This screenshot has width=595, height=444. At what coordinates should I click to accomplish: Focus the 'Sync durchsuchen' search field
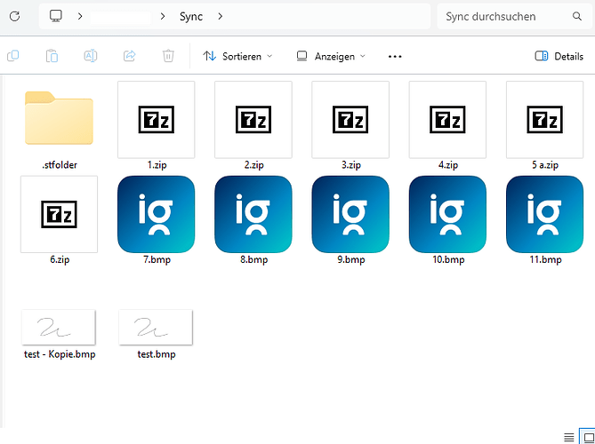(515, 16)
